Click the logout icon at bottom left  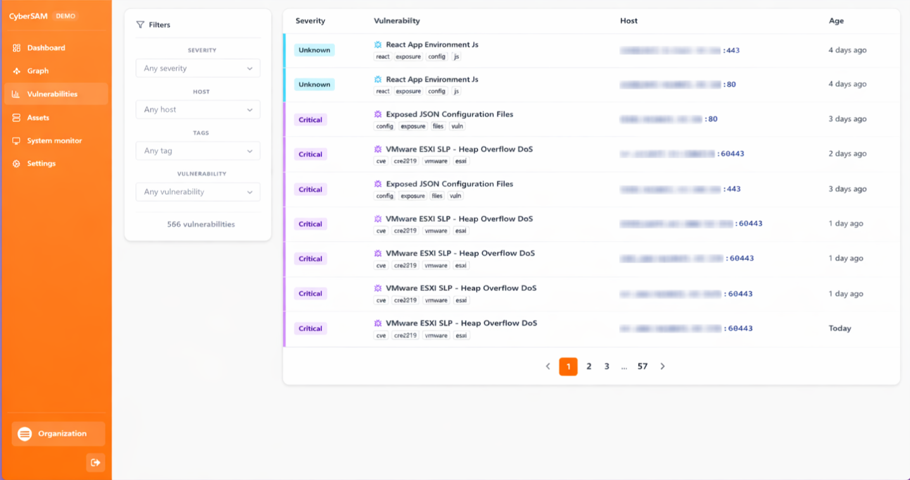coord(95,462)
